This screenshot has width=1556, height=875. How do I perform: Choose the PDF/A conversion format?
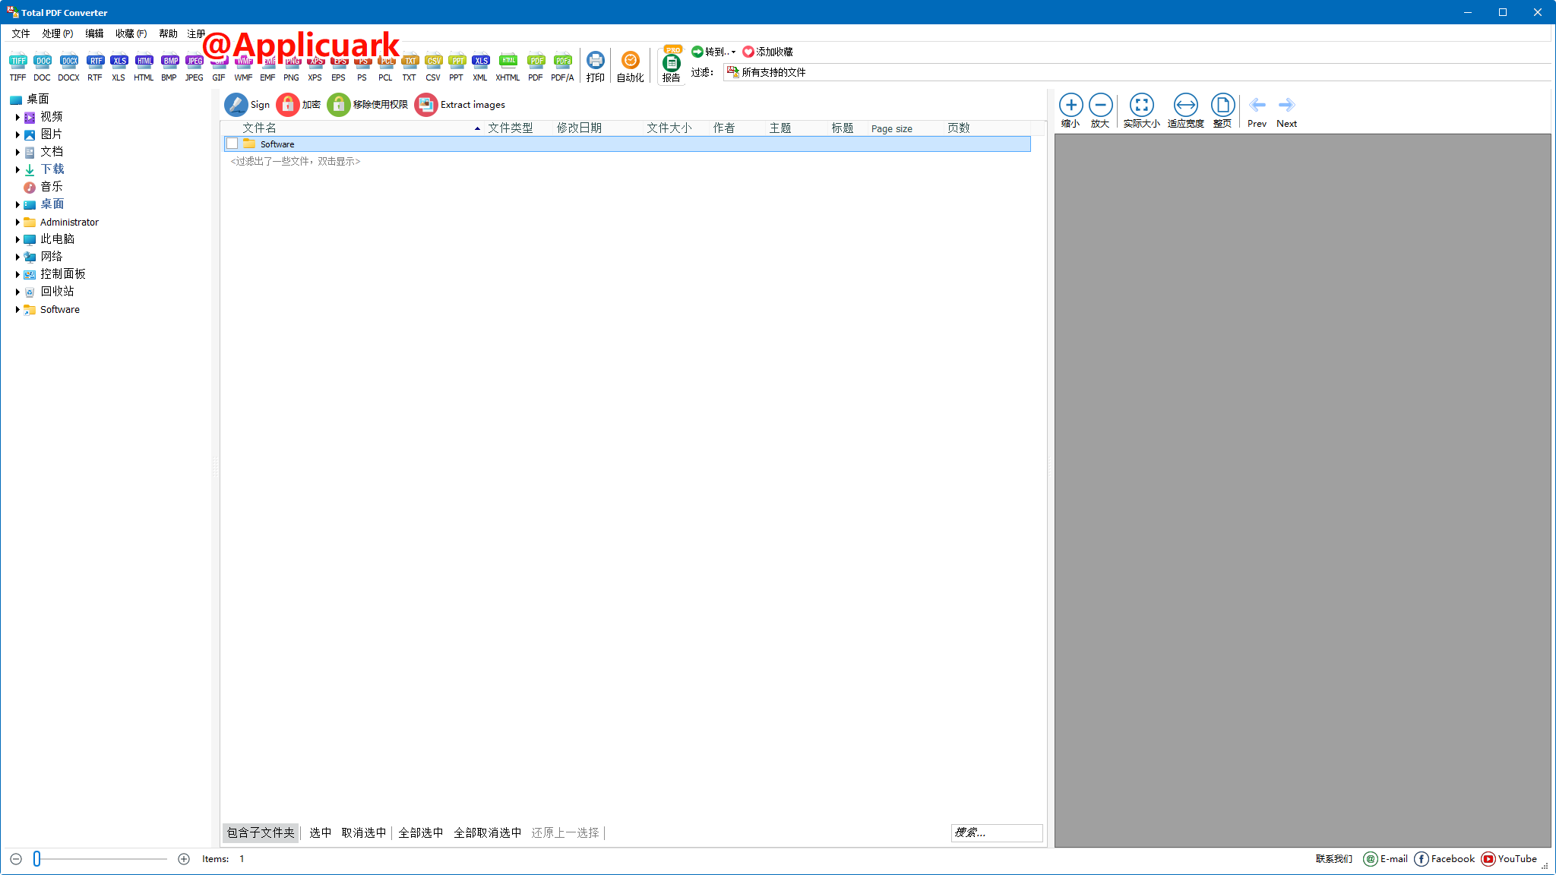click(561, 65)
